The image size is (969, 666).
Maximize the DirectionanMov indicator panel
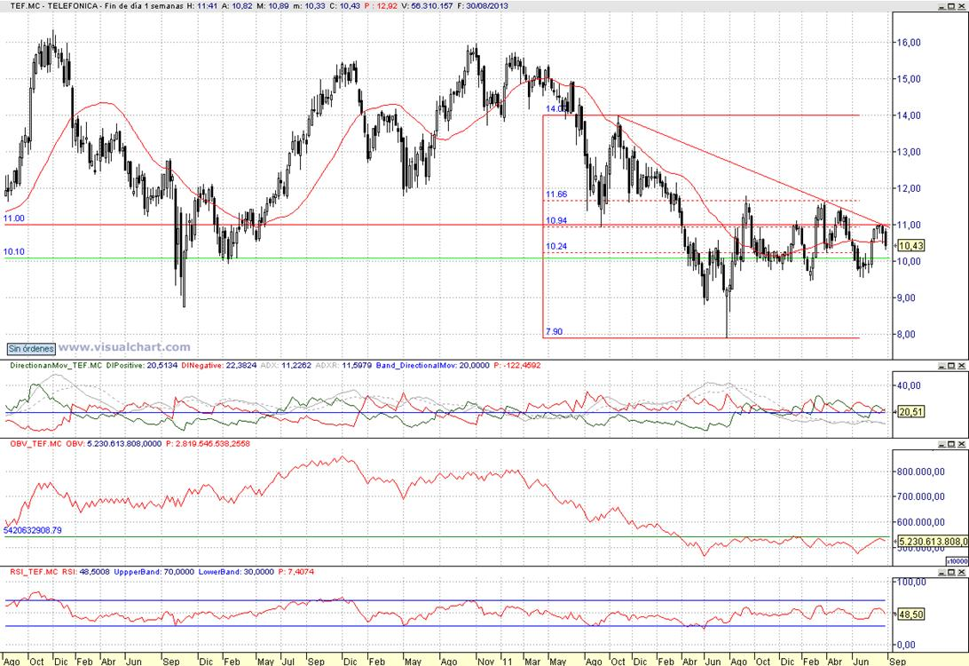point(951,366)
